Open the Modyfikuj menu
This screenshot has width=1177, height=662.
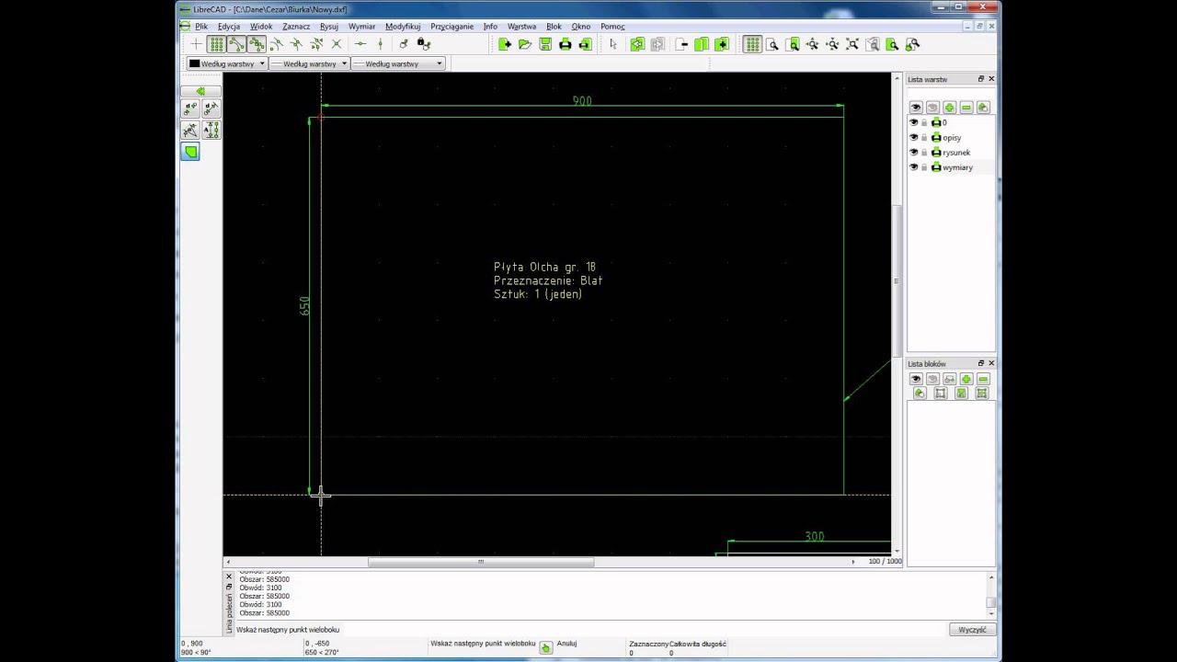pos(403,27)
